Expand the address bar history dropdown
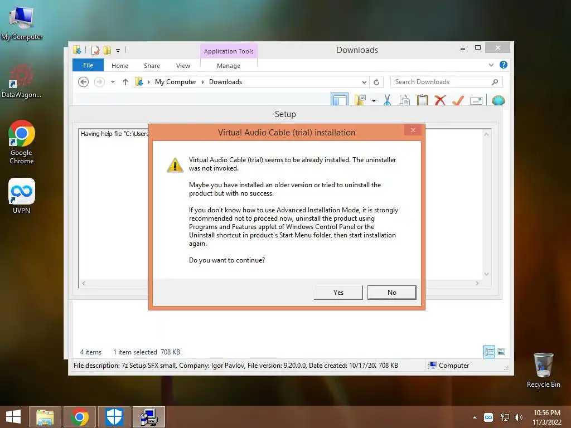The height and width of the screenshot is (428, 571). tap(364, 82)
